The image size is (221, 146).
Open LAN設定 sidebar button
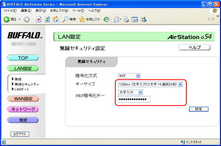[23, 68]
